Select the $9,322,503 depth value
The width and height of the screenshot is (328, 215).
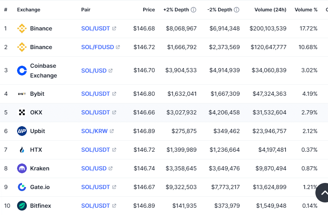tap(181, 187)
